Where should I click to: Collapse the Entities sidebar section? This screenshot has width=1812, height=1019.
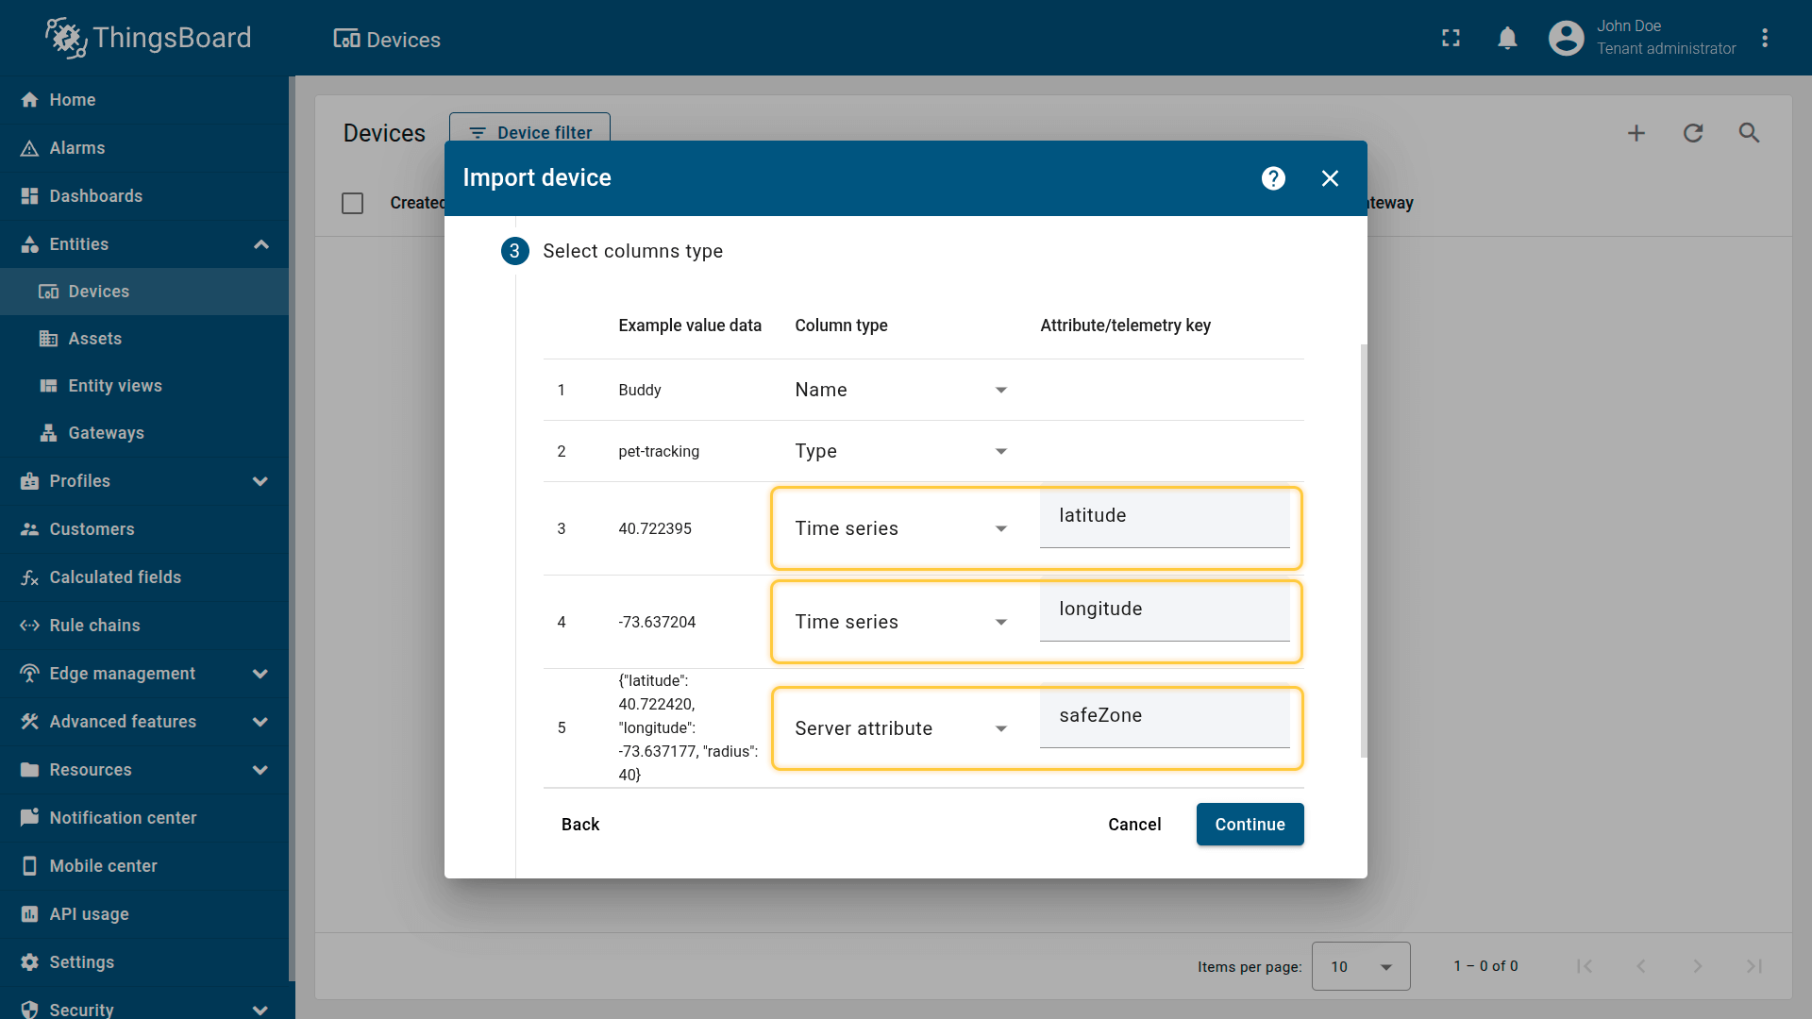(x=260, y=244)
